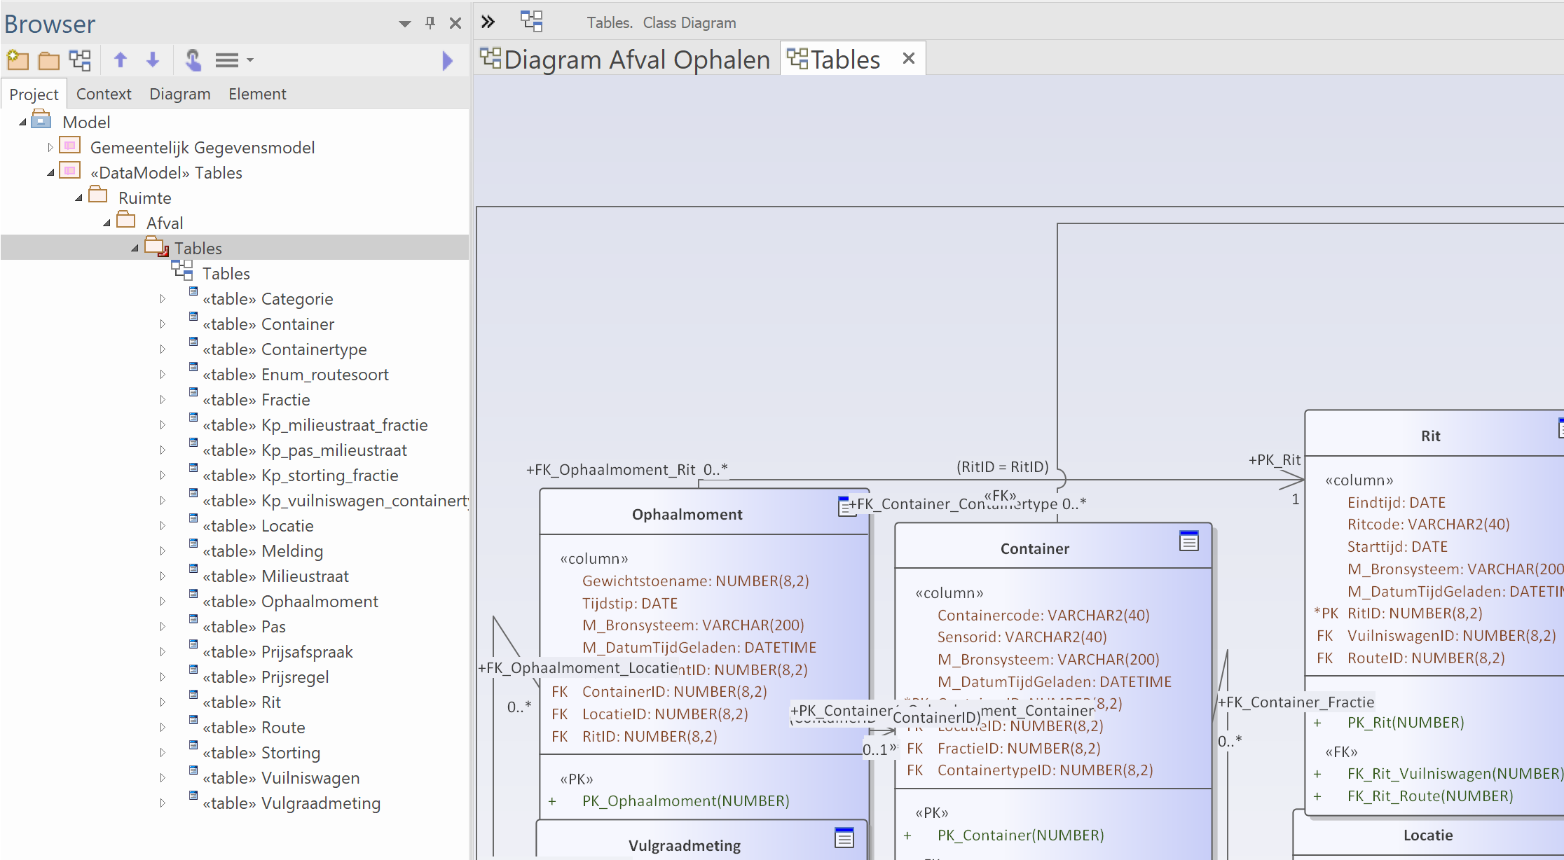Open Browser panel dropdown arrow menu
Image resolution: width=1564 pixels, height=860 pixels.
click(404, 23)
